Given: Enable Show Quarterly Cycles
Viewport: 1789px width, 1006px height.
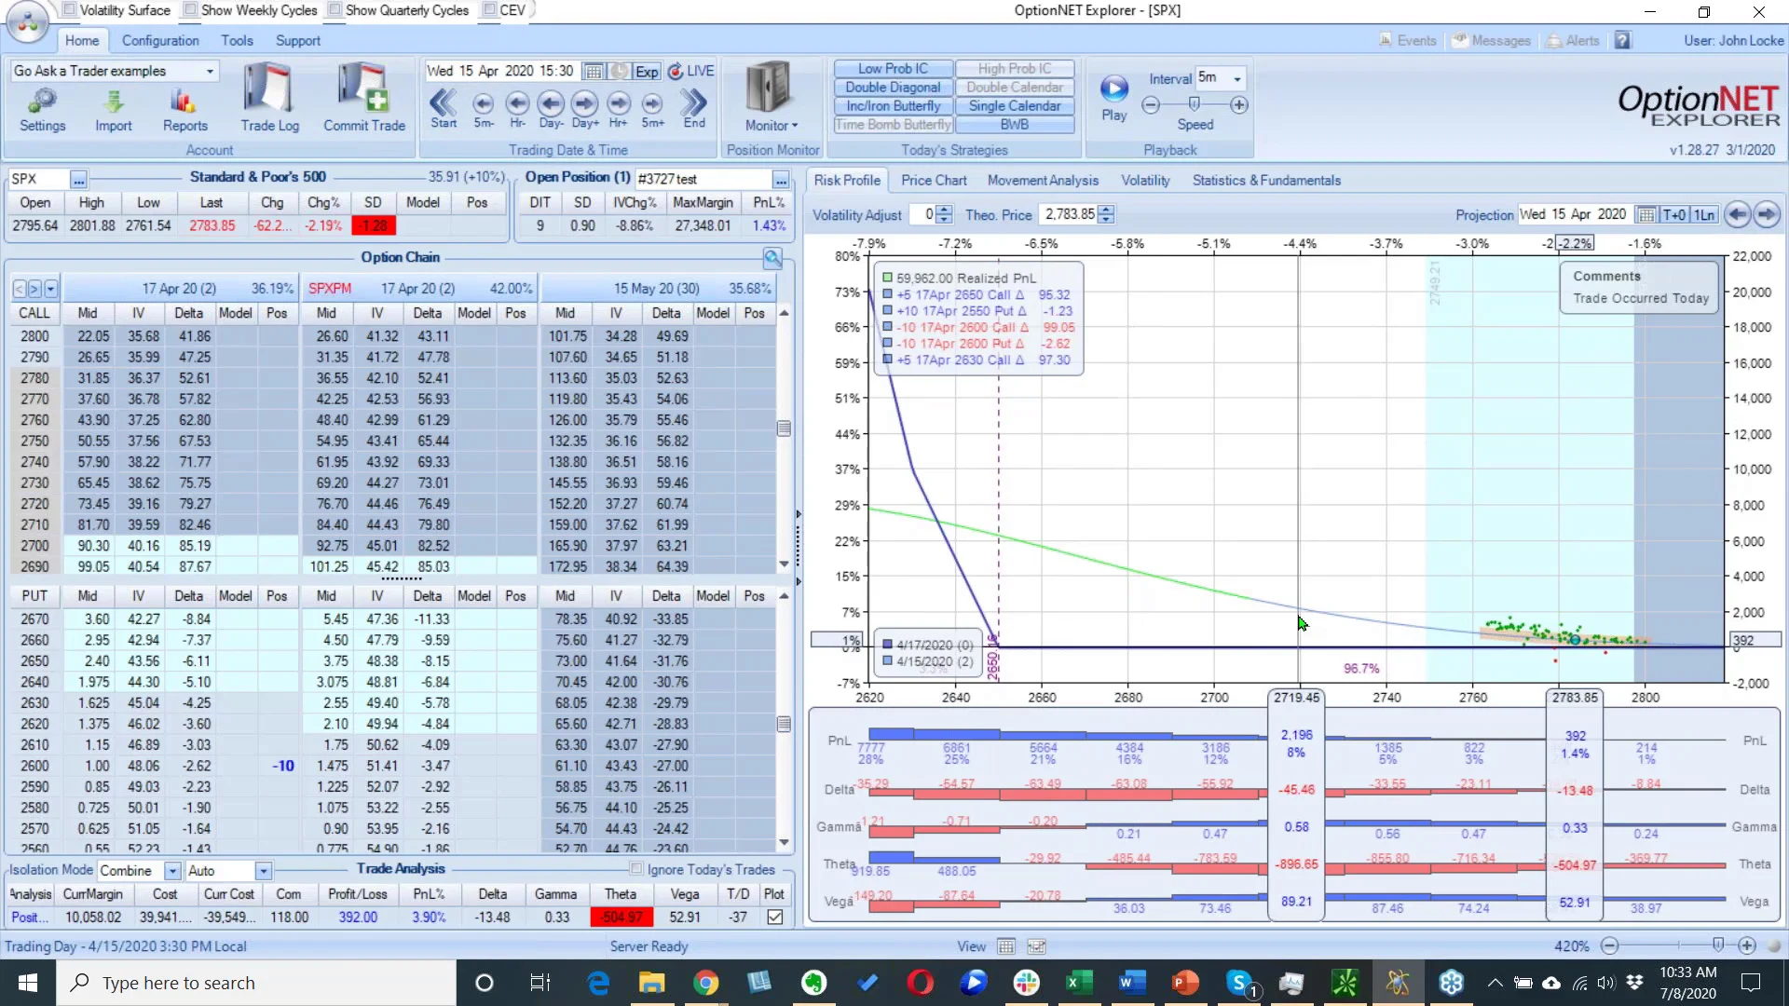Looking at the screenshot, I should pyautogui.click(x=335, y=10).
